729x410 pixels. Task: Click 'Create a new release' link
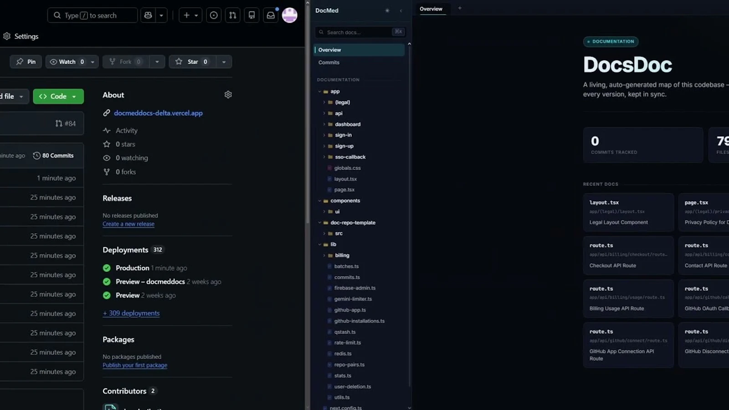point(128,224)
